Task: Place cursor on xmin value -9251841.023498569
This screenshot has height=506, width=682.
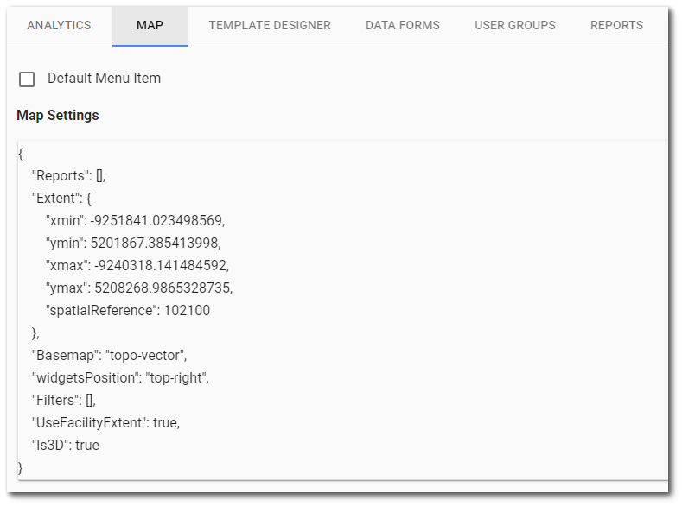Action: (x=157, y=221)
